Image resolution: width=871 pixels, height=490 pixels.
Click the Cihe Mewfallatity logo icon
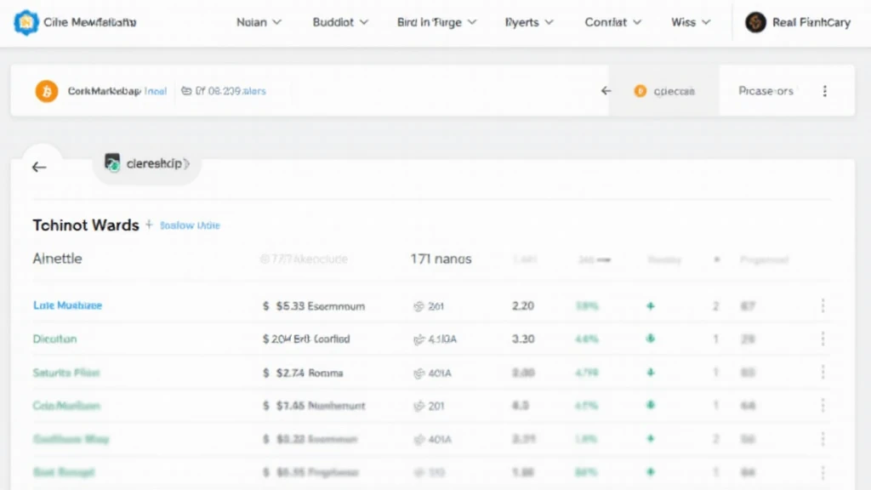[x=26, y=23]
